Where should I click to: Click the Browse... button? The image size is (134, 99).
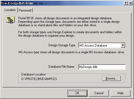(x=112, y=78)
